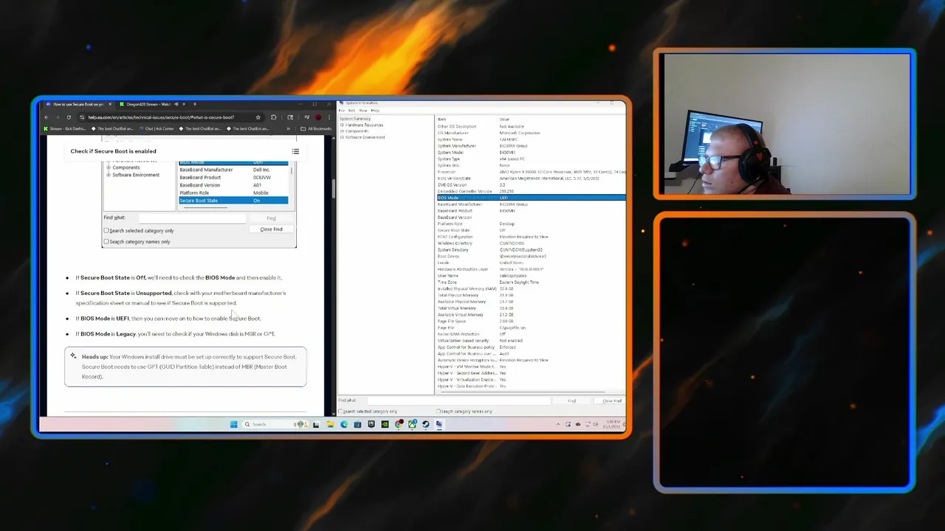Select the Processor row
Screen dimensions: 945x531
(531, 172)
